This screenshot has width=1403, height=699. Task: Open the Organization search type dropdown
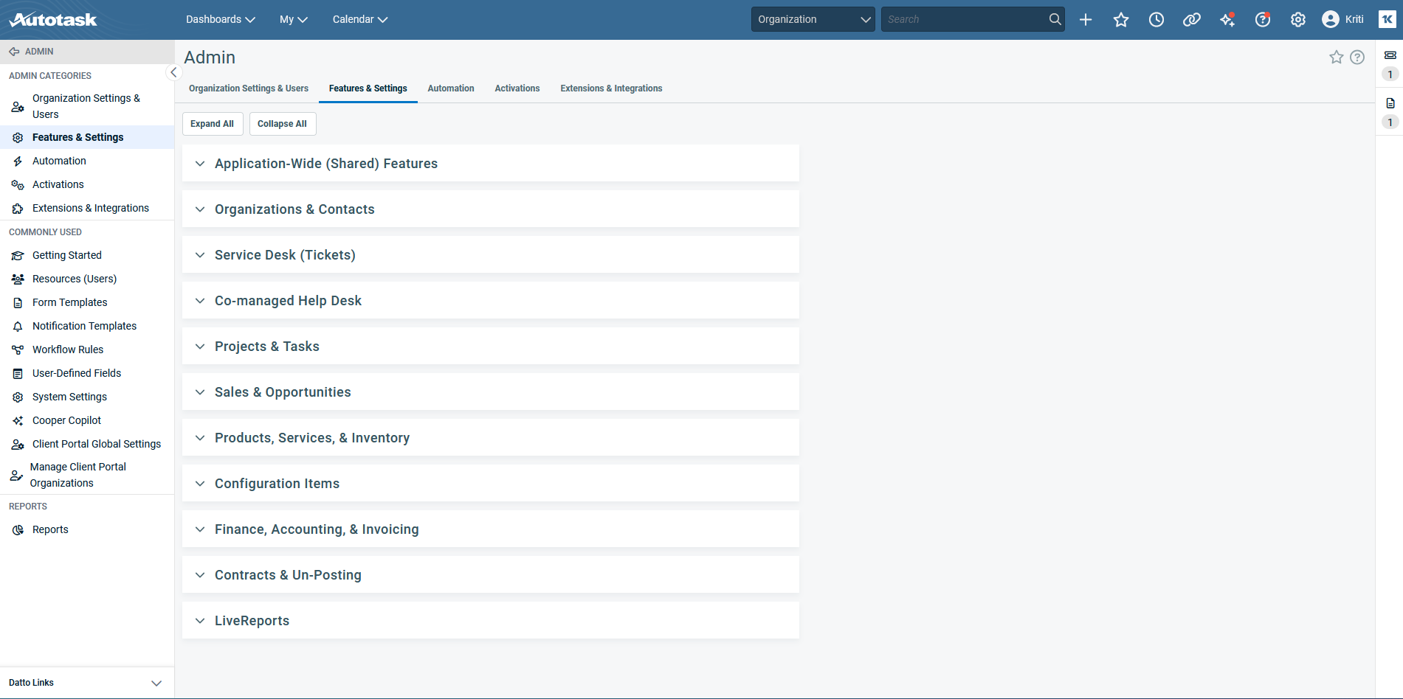[813, 19]
